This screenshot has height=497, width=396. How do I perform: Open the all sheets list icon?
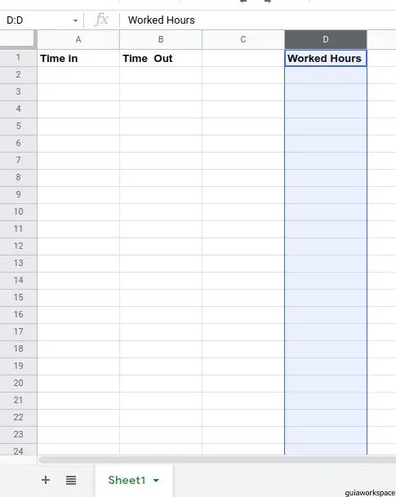coord(71,480)
